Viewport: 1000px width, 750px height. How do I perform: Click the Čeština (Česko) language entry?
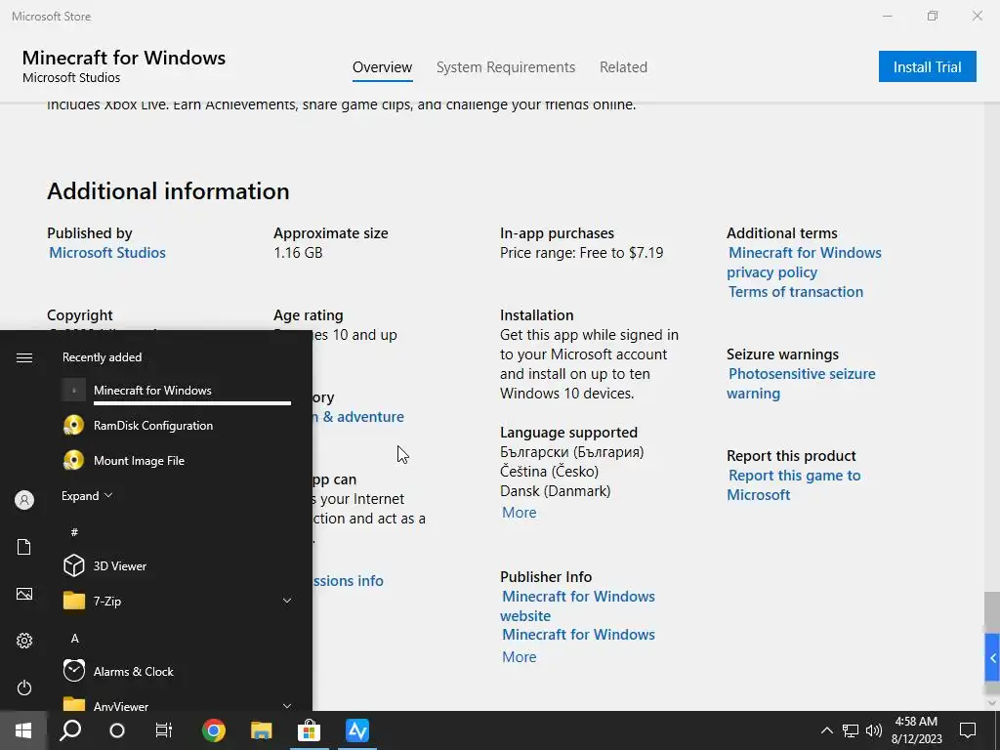(549, 472)
